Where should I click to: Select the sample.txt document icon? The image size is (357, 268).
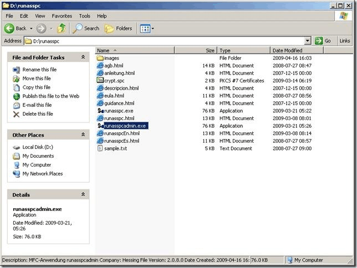(x=100, y=148)
